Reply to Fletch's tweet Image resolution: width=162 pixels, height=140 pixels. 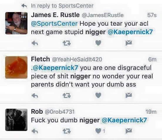pyautogui.click(x=35, y=95)
